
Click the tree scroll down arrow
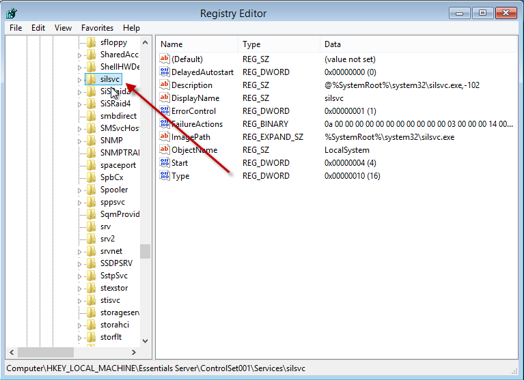(x=145, y=340)
